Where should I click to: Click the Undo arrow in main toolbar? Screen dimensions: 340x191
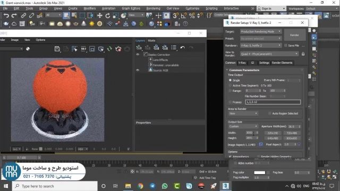click(6, 15)
